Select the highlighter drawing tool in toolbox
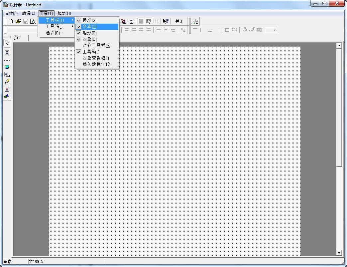 click(x=7, y=82)
